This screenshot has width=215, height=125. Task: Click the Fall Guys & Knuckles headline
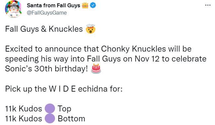pyautogui.click(x=44, y=29)
